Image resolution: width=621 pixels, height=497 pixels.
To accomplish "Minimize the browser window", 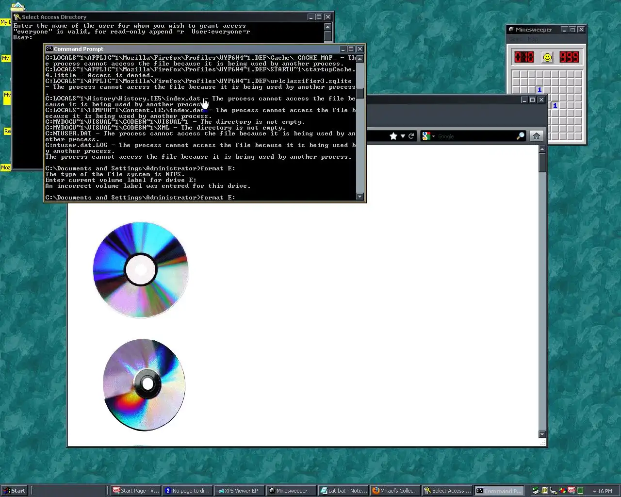I will pos(524,100).
